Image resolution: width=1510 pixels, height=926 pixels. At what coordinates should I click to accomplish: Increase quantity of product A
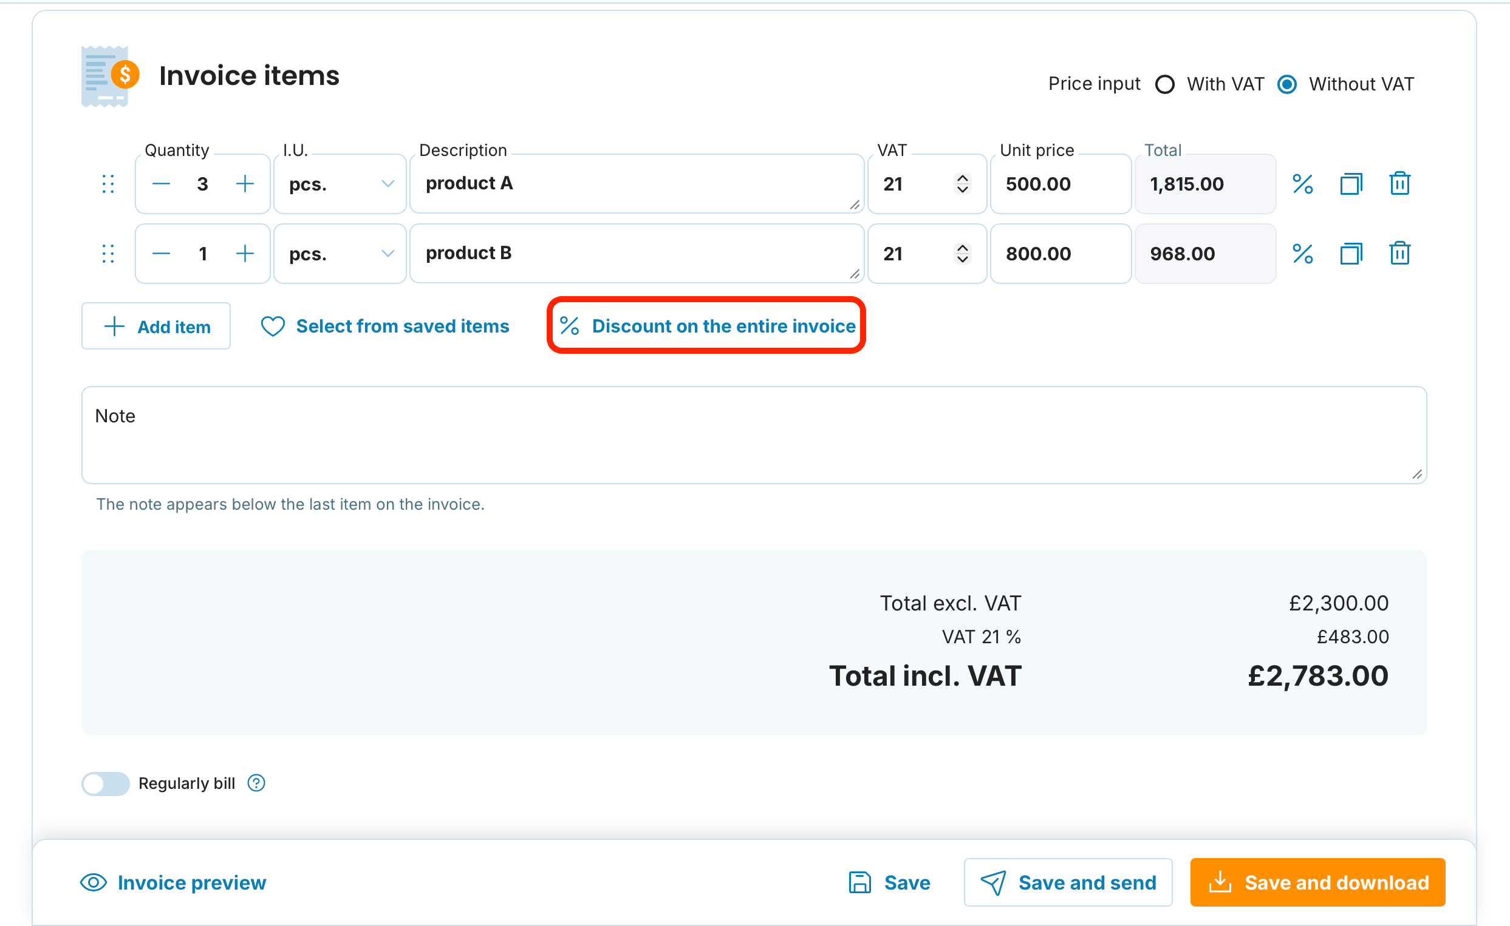245,184
